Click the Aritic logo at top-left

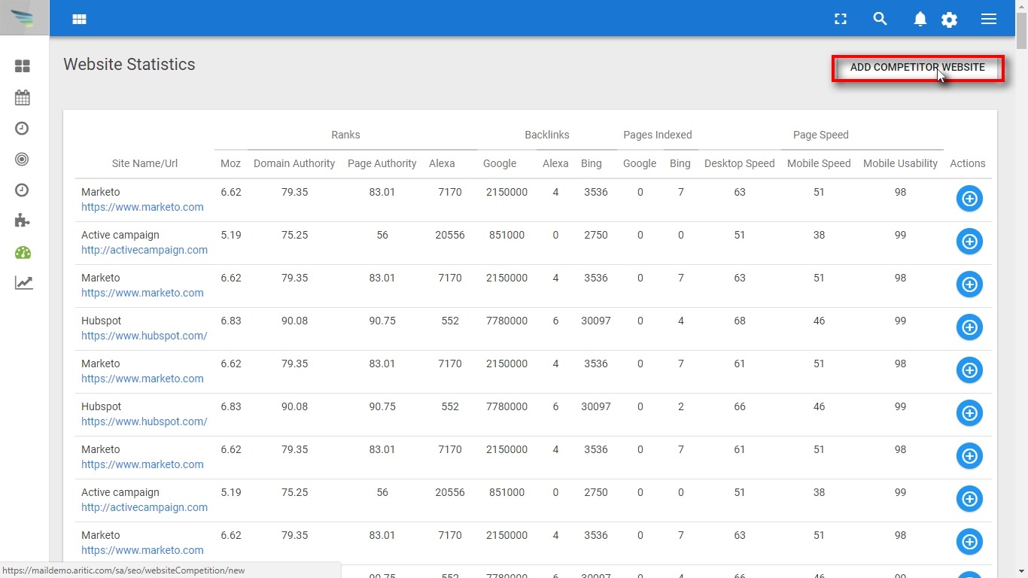click(24, 18)
